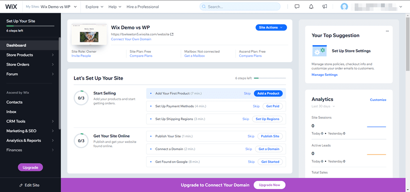Click the sidebar vertical scrollbar

[x=60, y=83]
